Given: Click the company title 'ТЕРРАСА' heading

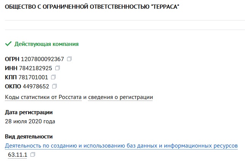Looking at the screenshot, I should click(92, 7).
